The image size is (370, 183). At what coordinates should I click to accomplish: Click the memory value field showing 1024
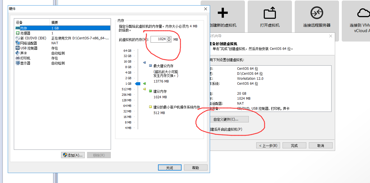[x=159, y=39]
